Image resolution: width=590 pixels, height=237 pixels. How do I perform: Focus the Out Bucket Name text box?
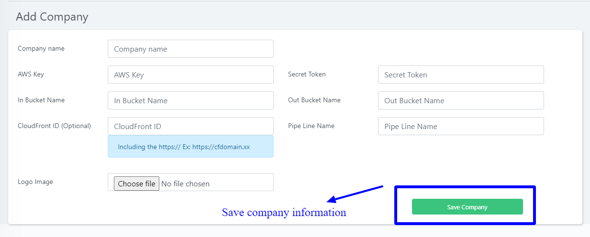[460, 100]
